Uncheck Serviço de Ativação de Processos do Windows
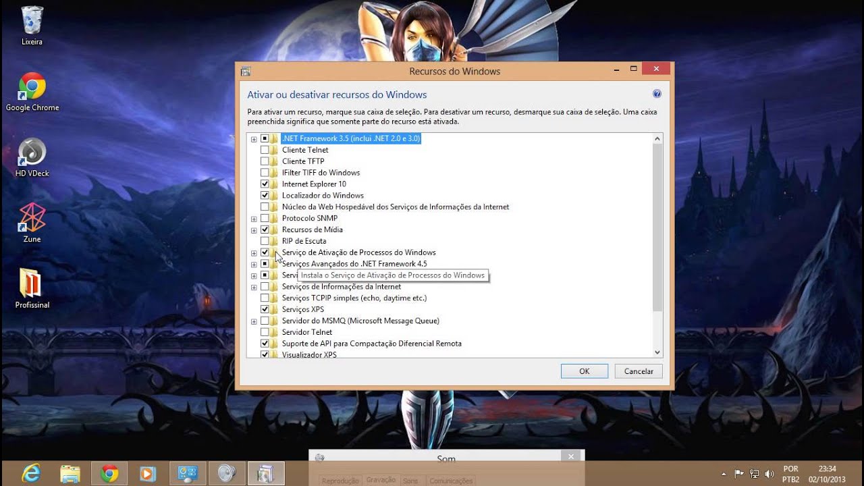 point(265,252)
